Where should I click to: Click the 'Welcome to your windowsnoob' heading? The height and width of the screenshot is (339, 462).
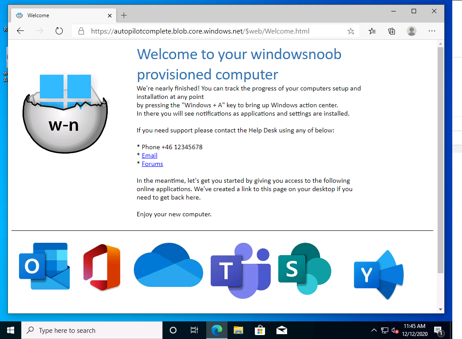(x=239, y=54)
